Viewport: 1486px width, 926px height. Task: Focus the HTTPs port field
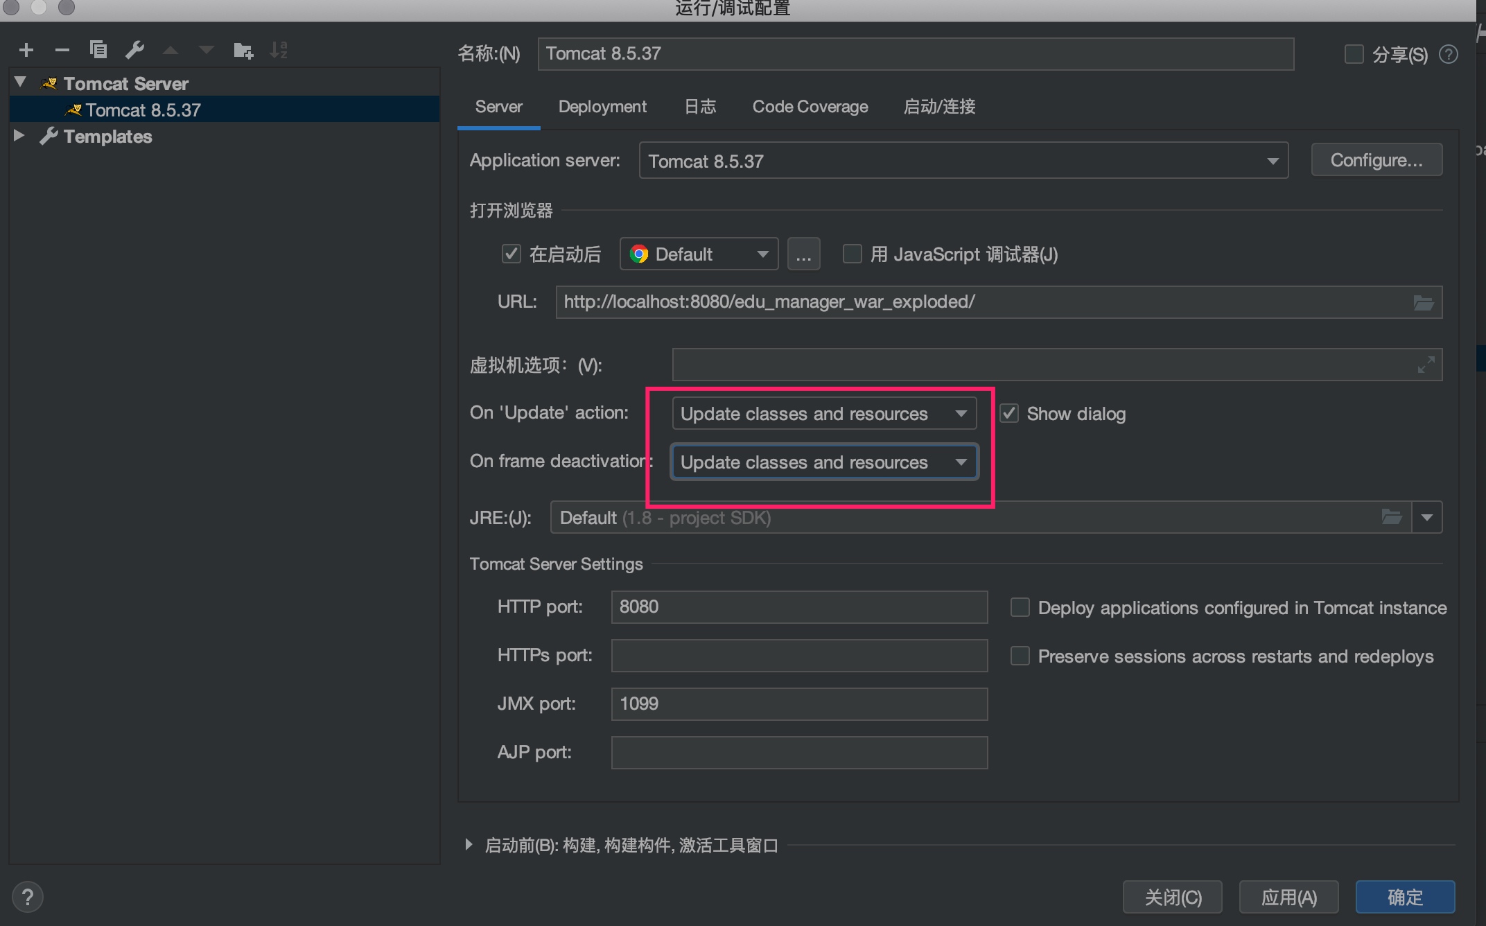point(799,656)
